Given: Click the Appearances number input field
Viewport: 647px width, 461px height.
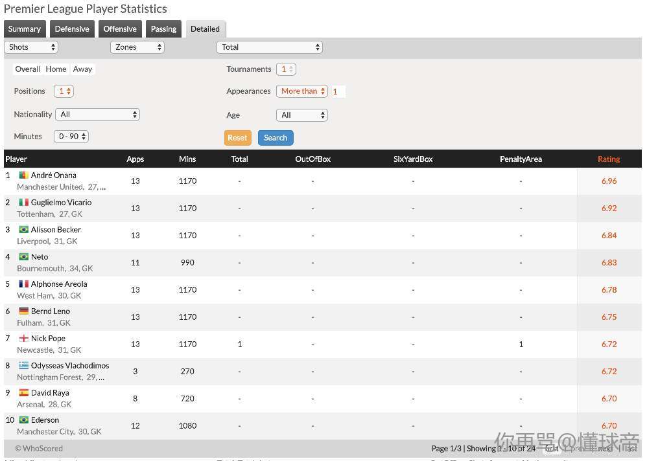Looking at the screenshot, I should pyautogui.click(x=338, y=91).
